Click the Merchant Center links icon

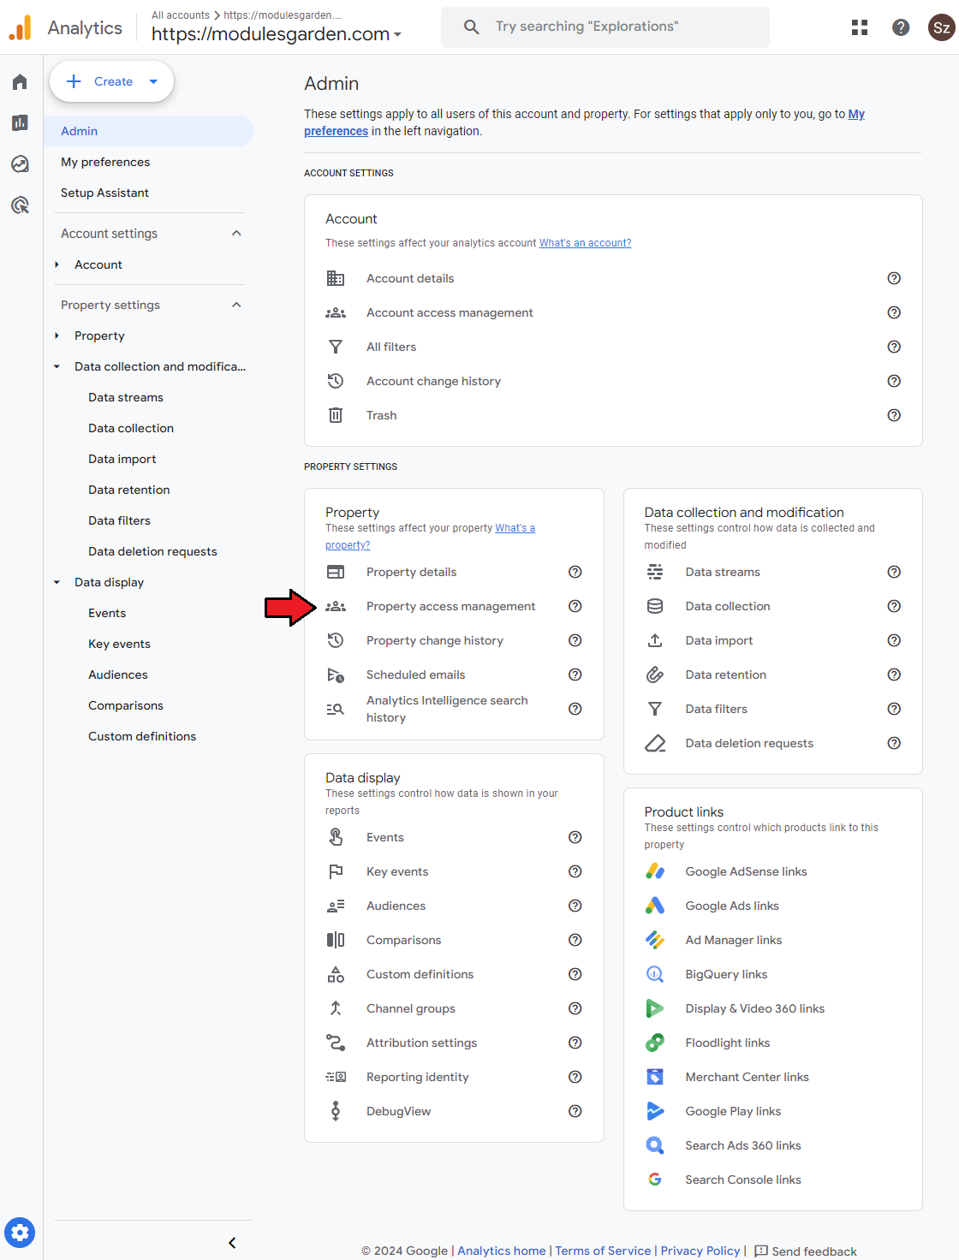pos(655,1077)
